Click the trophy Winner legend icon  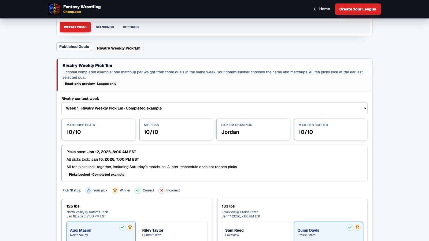click(115, 190)
